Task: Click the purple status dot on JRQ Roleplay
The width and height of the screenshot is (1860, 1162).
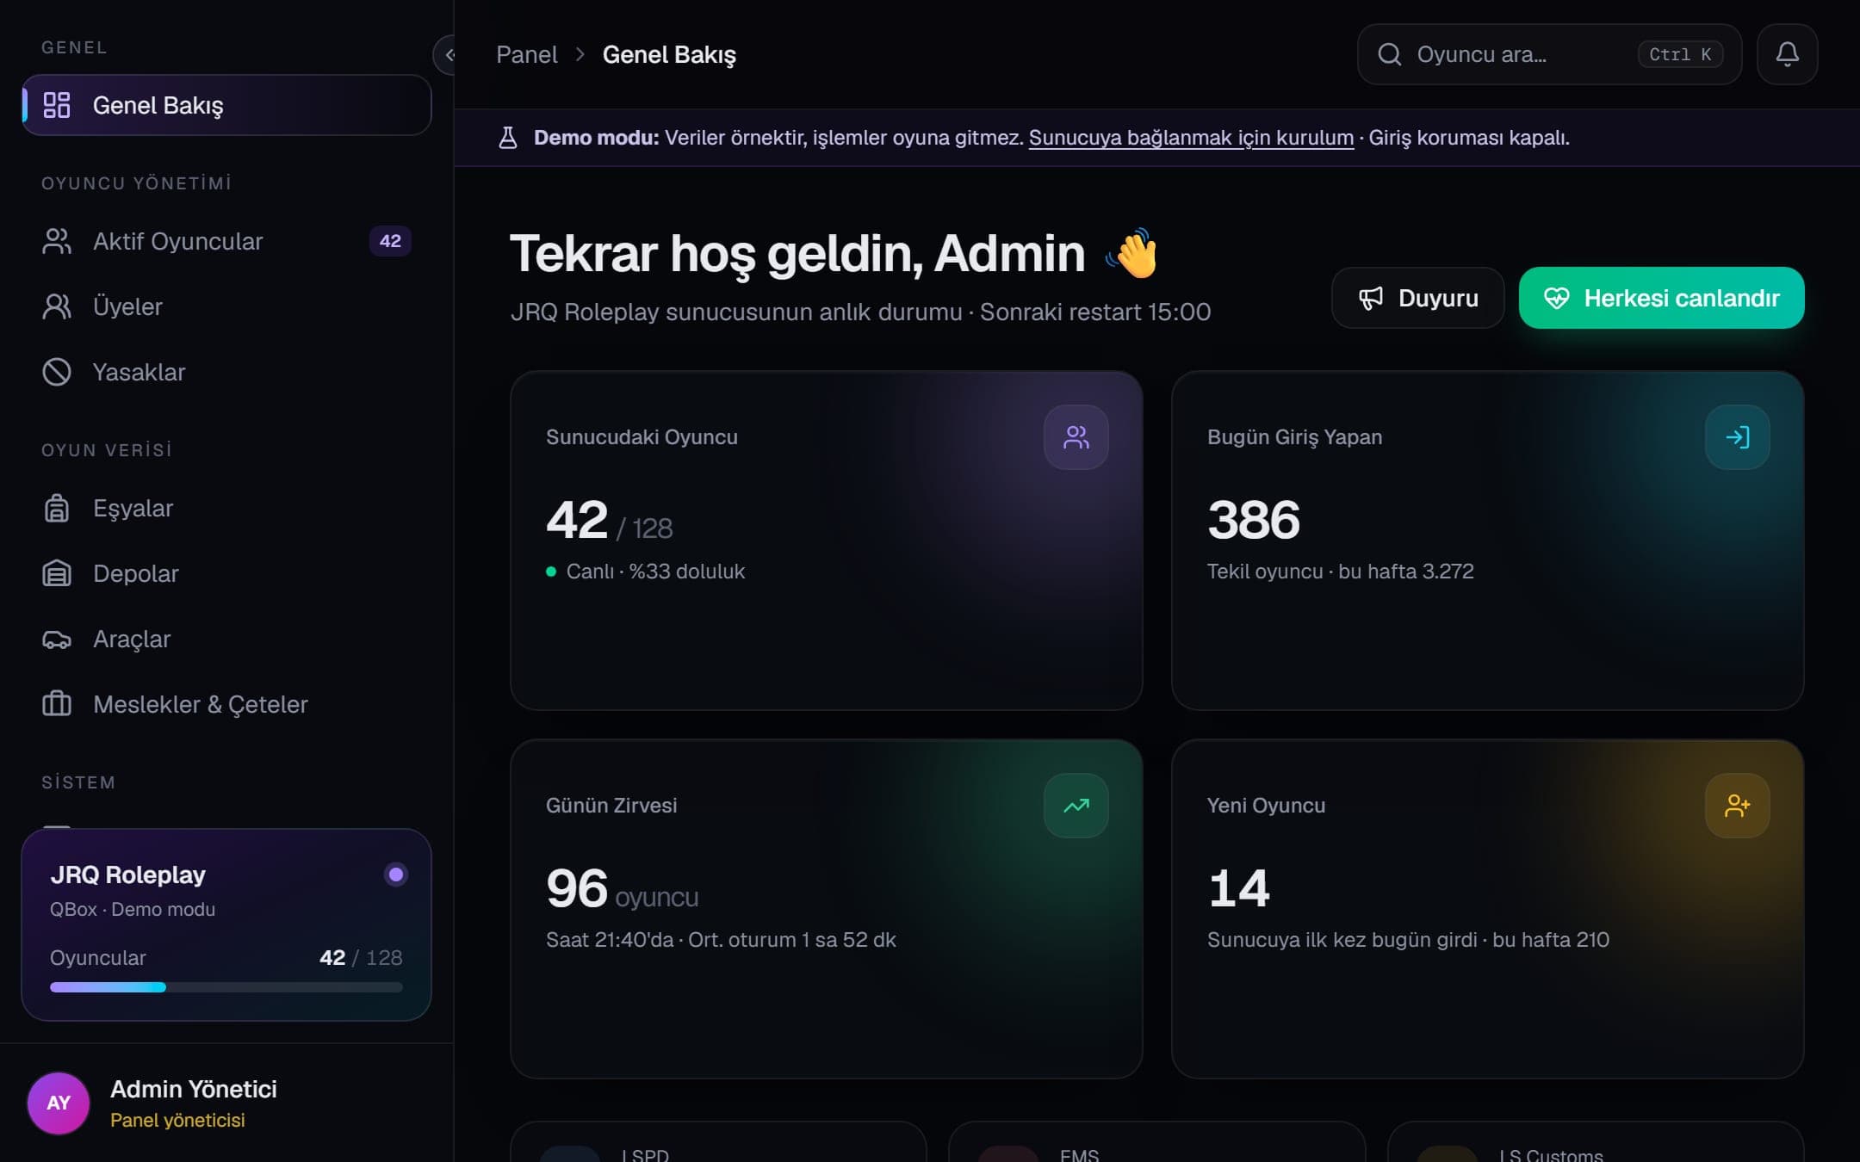Action: (x=395, y=875)
